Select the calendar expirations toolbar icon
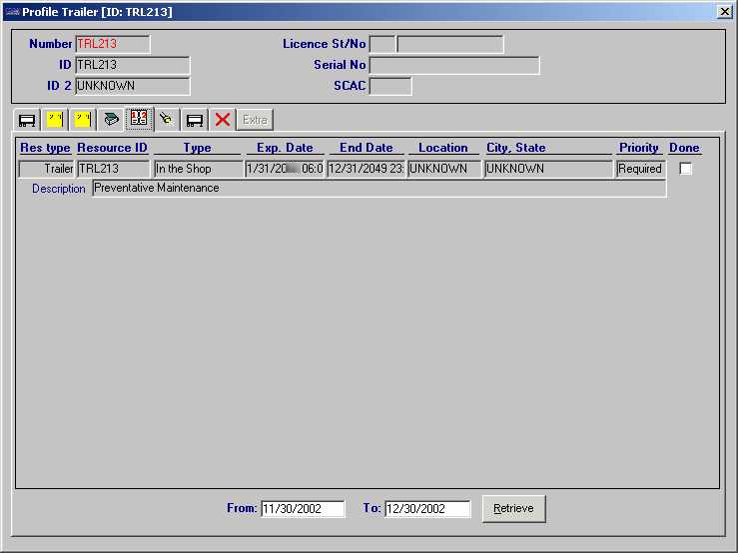 click(139, 120)
